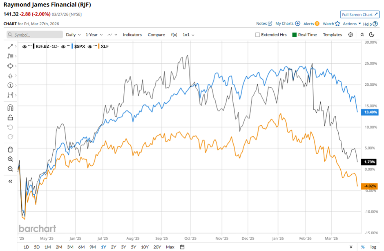384x251 pixels.
Task: Select the 10Y range button
Action: [145, 247]
